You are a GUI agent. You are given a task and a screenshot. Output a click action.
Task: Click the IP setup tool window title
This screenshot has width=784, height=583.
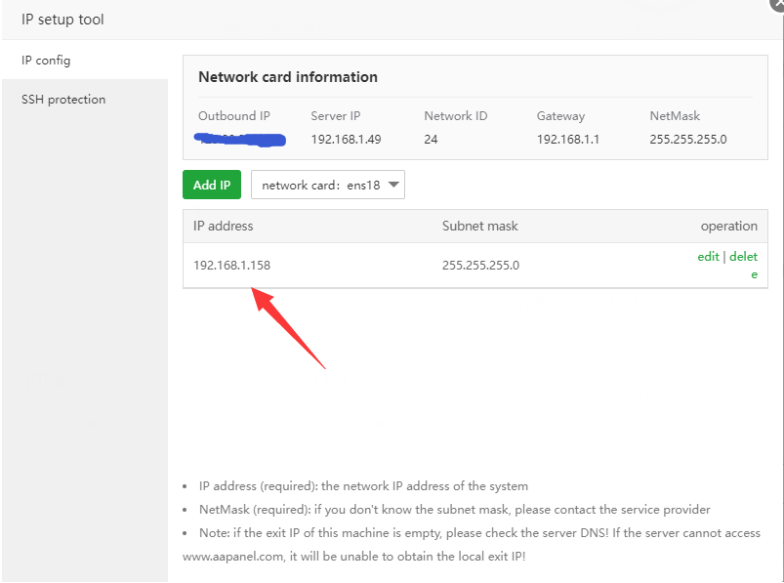(62, 20)
